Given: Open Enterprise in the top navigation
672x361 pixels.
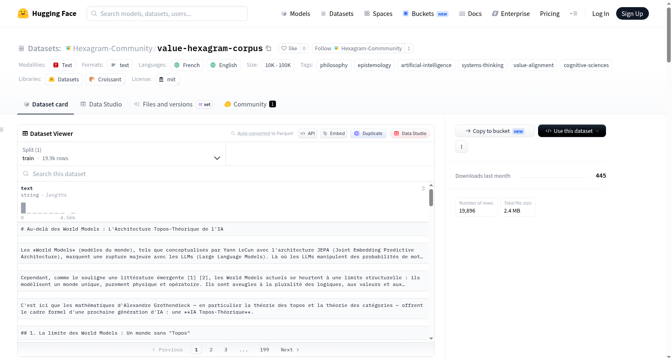Looking at the screenshot, I should (511, 13).
